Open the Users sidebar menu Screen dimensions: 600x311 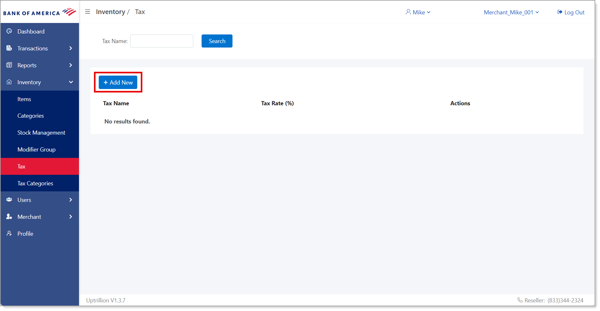pos(40,200)
